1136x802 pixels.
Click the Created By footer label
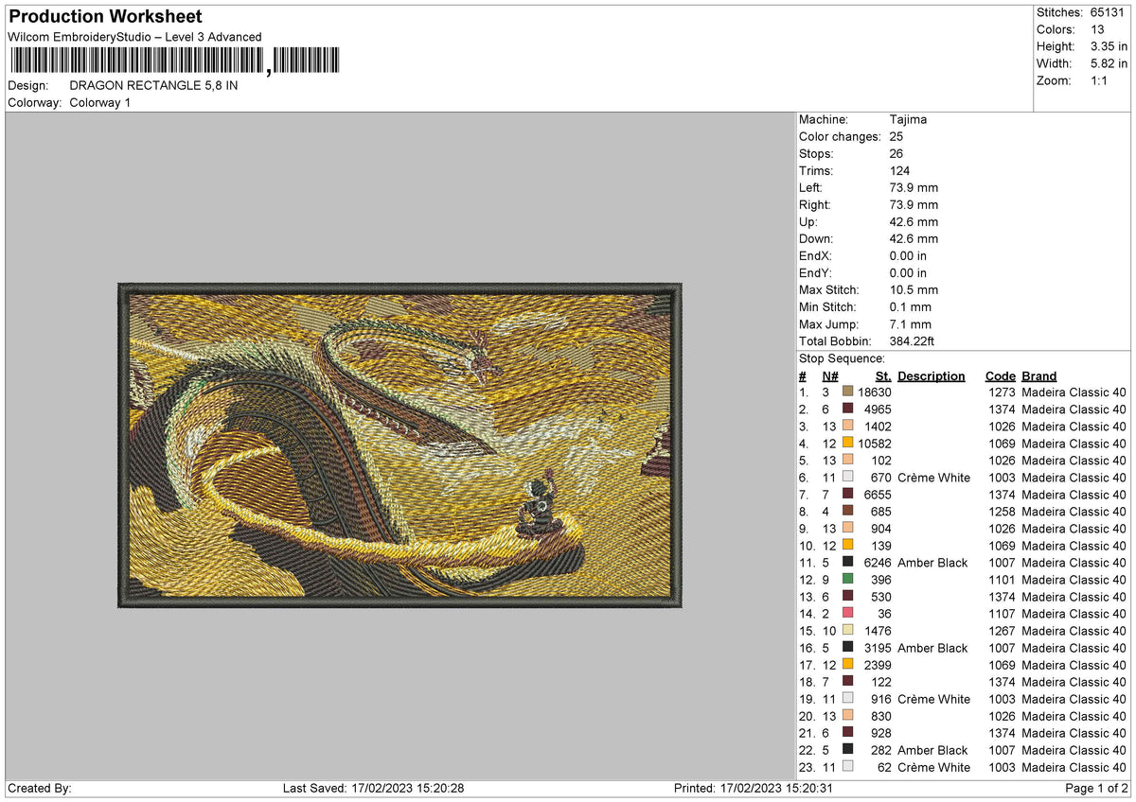[40, 788]
